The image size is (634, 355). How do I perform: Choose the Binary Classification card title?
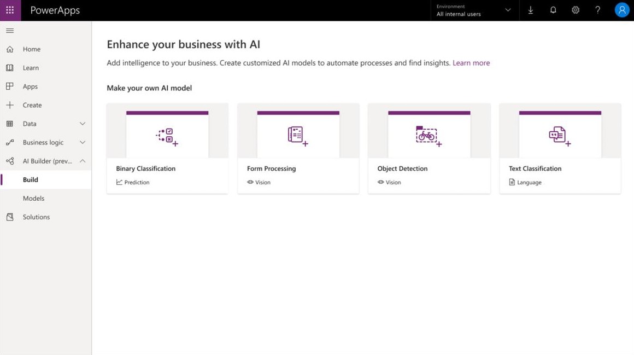[145, 168]
